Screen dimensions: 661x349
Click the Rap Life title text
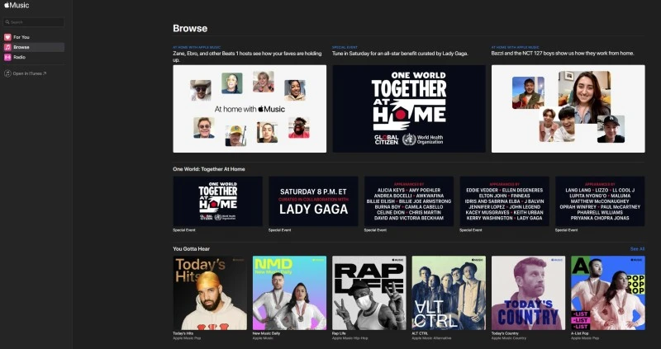[339, 333]
